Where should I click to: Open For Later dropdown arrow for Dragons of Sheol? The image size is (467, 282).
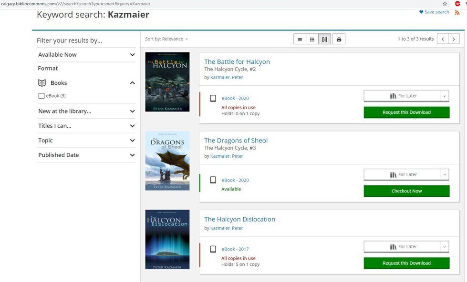click(x=445, y=175)
